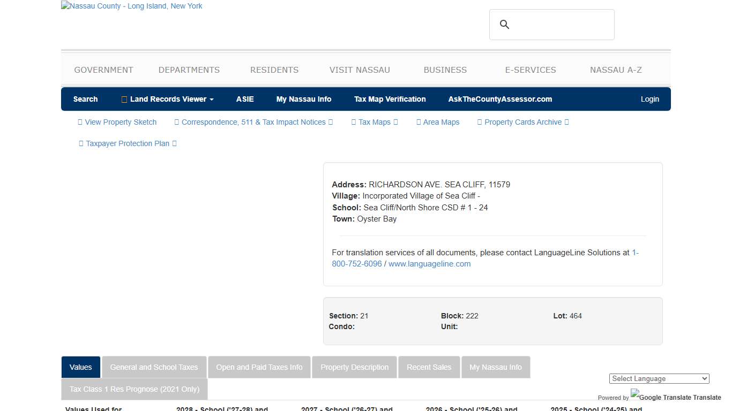732x411 pixels.
Task: Click AskTheCountyAssessor.com in the navigation bar
Action: [500, 99]
